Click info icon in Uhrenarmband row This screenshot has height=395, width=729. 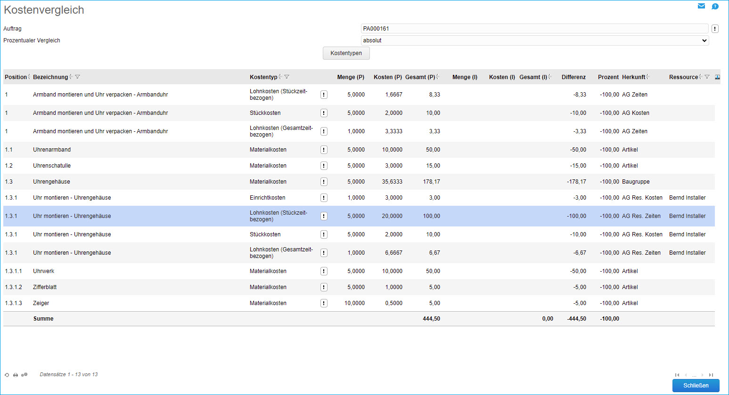pyautogui.click(x=324, y=150)
